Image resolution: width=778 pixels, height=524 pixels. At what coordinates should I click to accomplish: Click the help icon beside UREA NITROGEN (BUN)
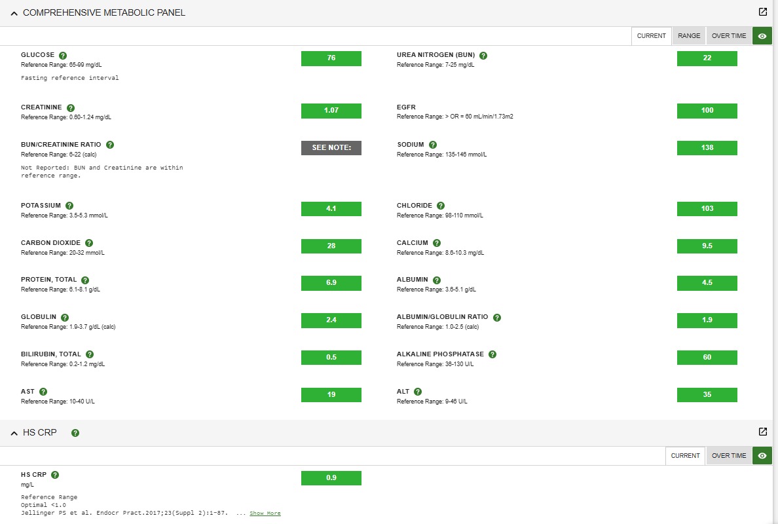[483, 56]
